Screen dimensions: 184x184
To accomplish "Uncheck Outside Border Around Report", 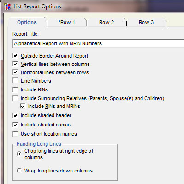I will [x=15, y=56].
